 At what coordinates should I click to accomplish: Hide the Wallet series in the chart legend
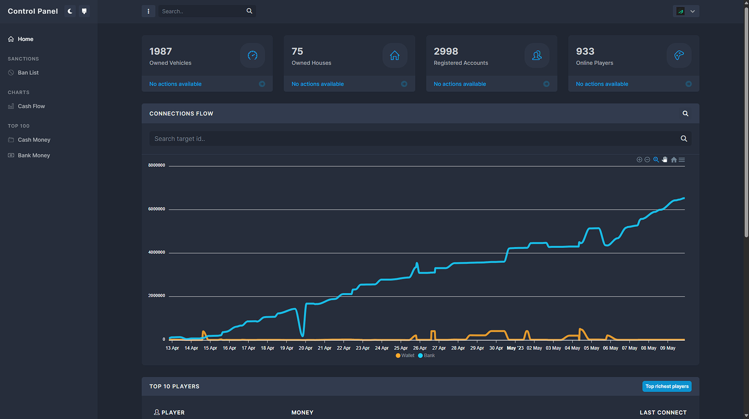[404, 355]
